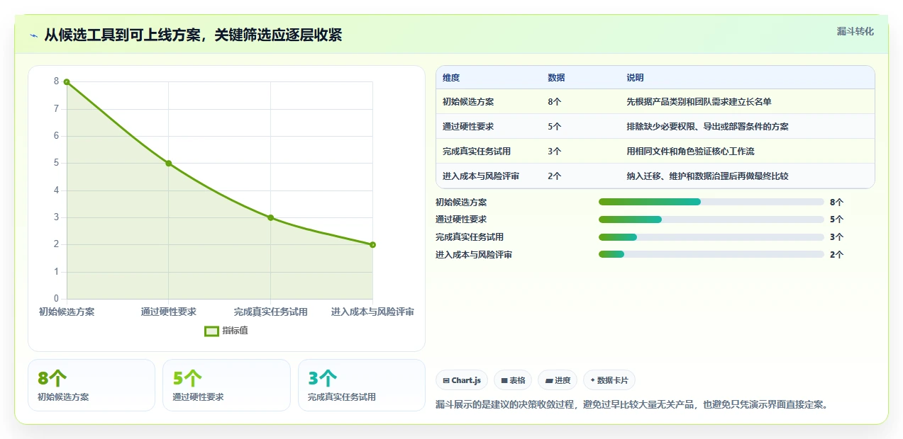Open the 5个 通过硬性要求 data card
This screenshot has height=439, width=903.
coord(227,385)
